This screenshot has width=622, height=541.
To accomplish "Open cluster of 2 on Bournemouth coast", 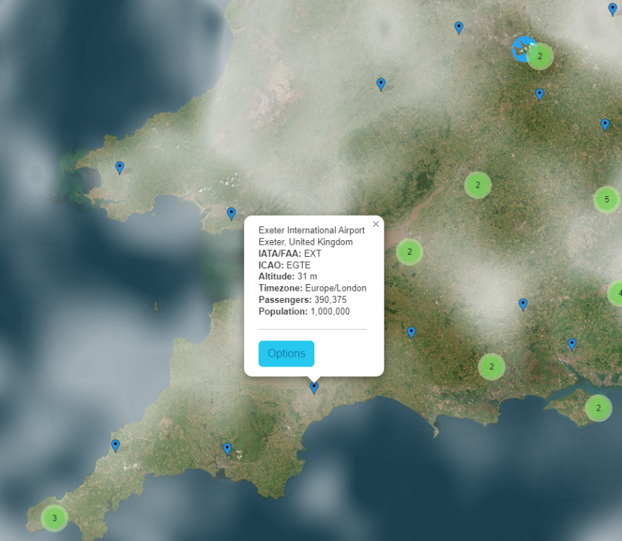I will (491, 366).
